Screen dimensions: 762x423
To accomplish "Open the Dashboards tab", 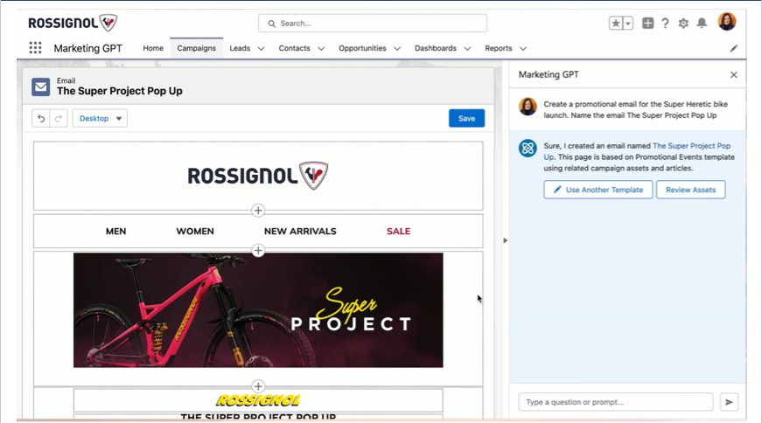I will (436, 48).
